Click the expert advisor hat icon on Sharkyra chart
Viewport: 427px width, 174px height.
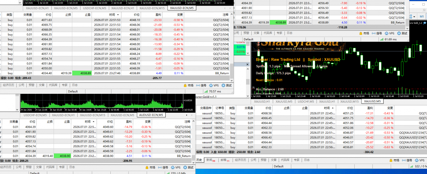click(425, 24)
